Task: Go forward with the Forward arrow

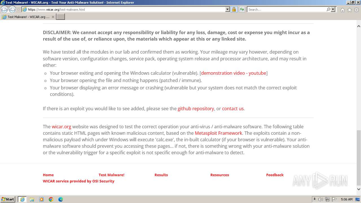Action: click(12, 9)
